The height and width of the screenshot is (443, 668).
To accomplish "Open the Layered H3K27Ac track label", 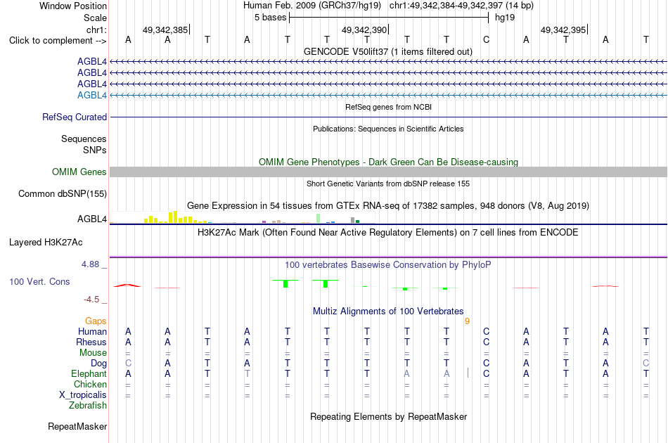I will pyautogui.click(x=46, y=243).
